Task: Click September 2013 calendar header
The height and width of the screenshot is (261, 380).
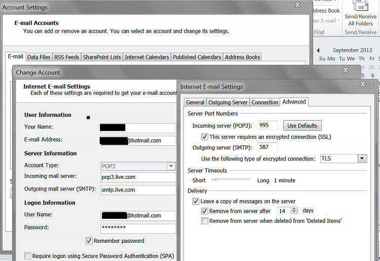Action: point(352,50)
